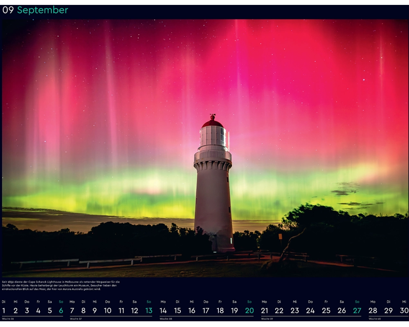
Task: Select Tuesday September 1
Action: (x=4, y=311)
